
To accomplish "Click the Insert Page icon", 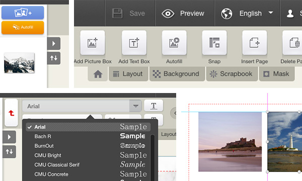I will [254, 43].
